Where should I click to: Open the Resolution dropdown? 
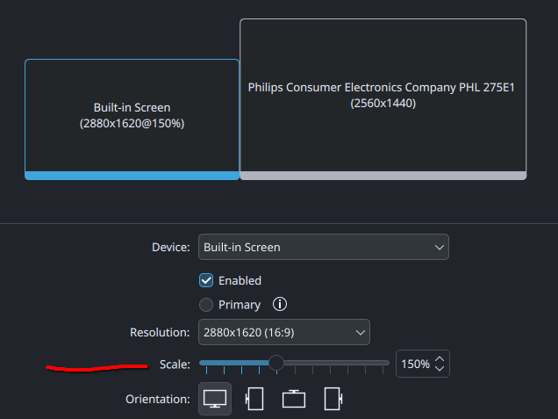[284, 332]
